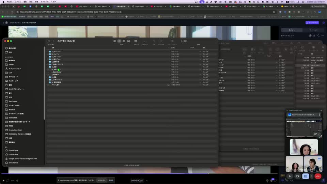Expand the B_ folder disclosure triangle
Image resolution: width=327 pixels, height=184 pixels.
[48, 54]
